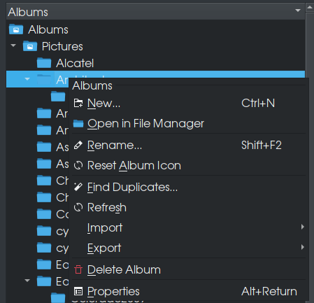Choose Find Duplicates... menu entry
Screen dimensions: 314x303
pos(189,187)
